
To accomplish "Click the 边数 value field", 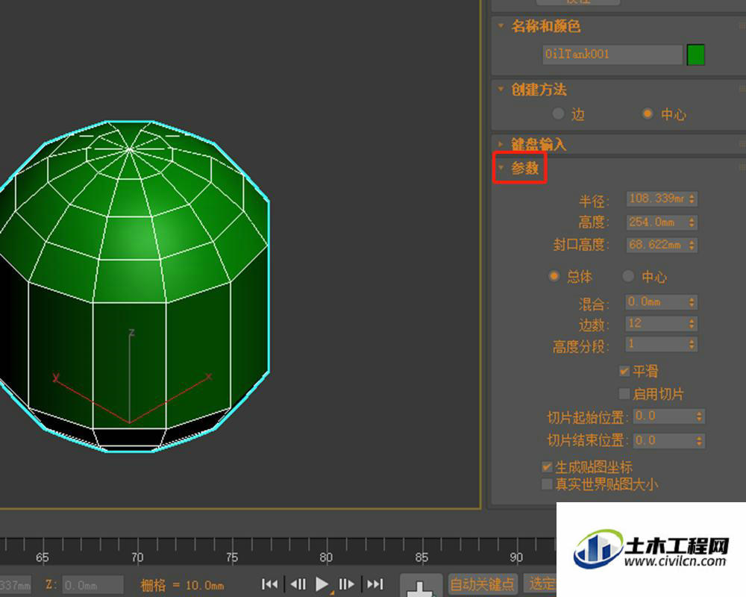I will pos(656,324).
